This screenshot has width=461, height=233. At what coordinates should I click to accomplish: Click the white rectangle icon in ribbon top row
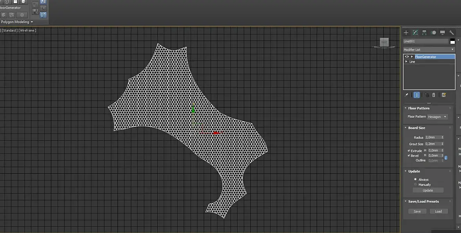tap(15, 2)
